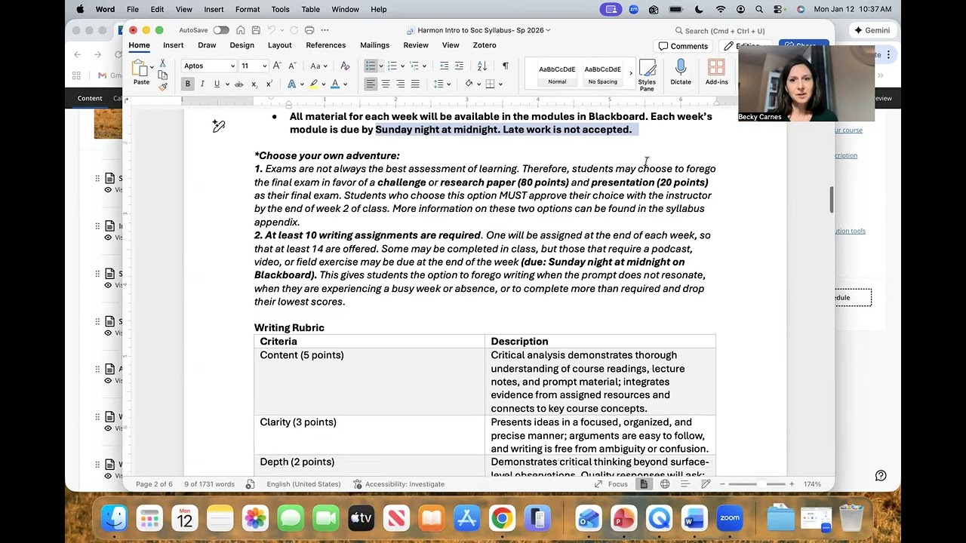Toggle left text alignment
The width and height of the screenshot is (966, 543).
point(371,84)
